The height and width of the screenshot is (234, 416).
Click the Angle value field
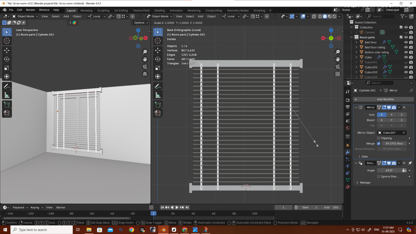click(x=389, y=170)
